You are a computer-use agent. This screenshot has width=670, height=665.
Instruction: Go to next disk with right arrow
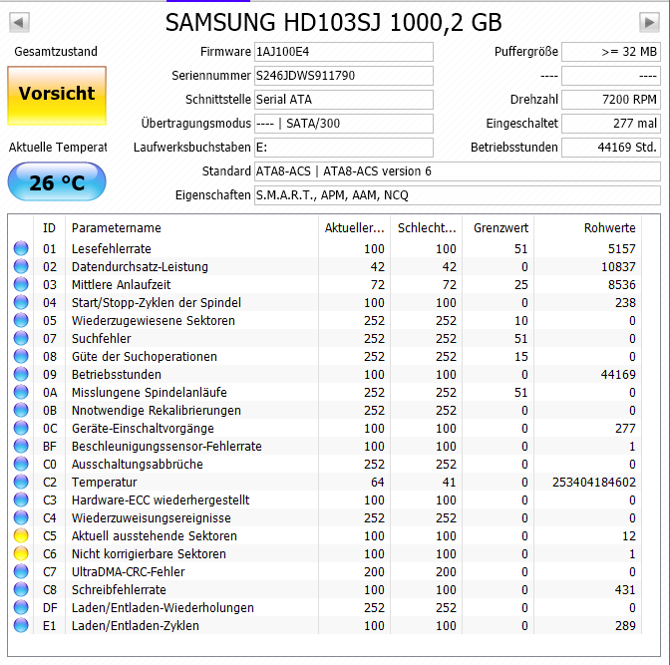coord(649,22)
